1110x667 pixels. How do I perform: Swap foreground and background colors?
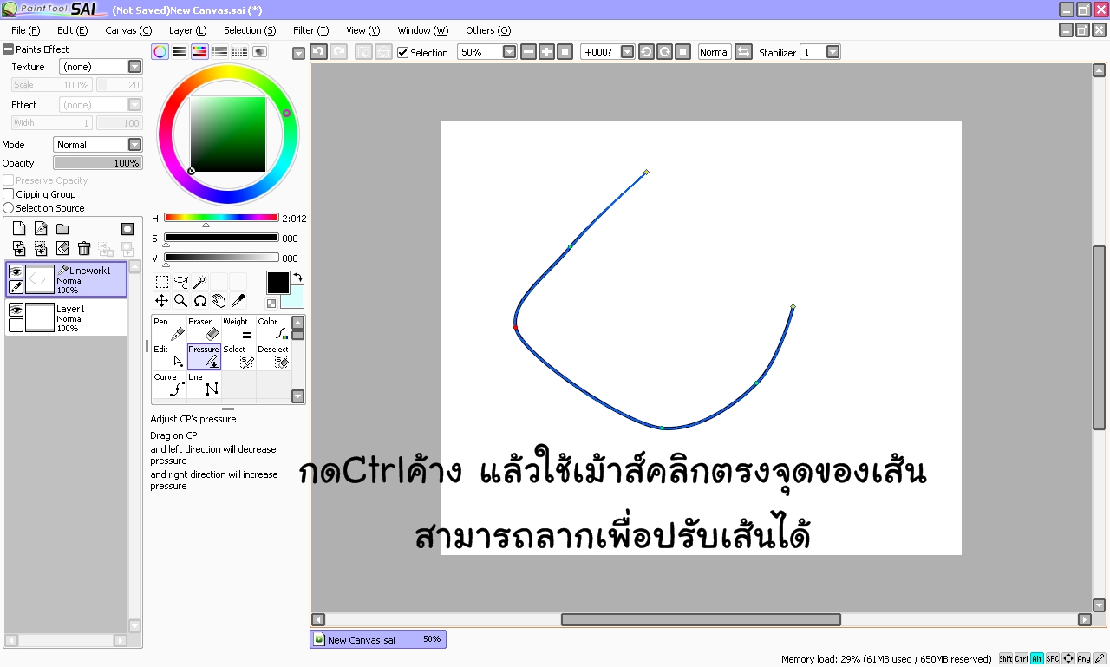click(x=297, y=278)
